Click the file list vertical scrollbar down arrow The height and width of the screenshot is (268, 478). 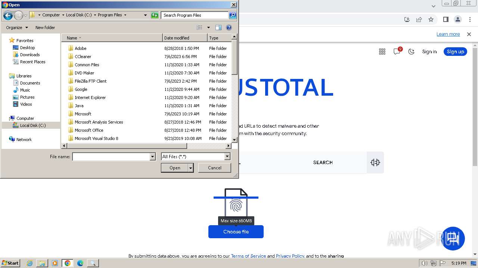coord(235,140)
